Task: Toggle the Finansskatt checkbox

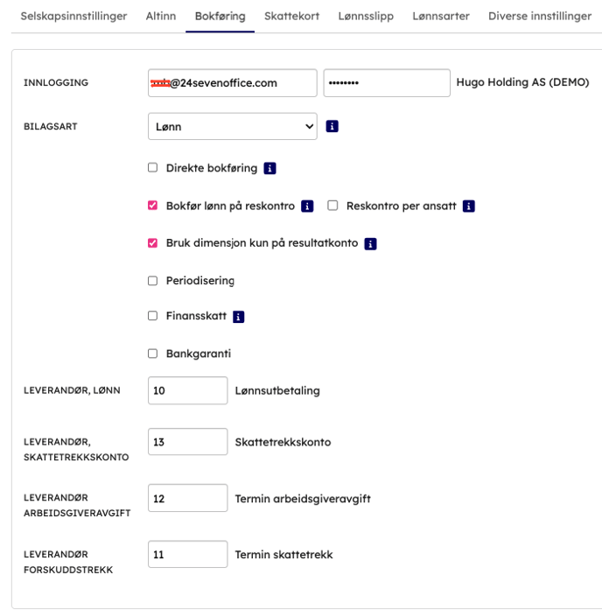Action: pyautogui.click(x=153, y=316)
